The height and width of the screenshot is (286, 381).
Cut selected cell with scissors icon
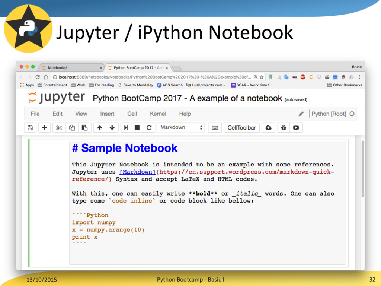[x=59, y=128]
